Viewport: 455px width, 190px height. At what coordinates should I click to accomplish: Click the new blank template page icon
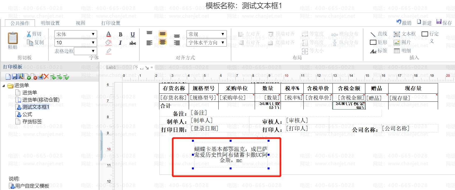click(8, 77)
